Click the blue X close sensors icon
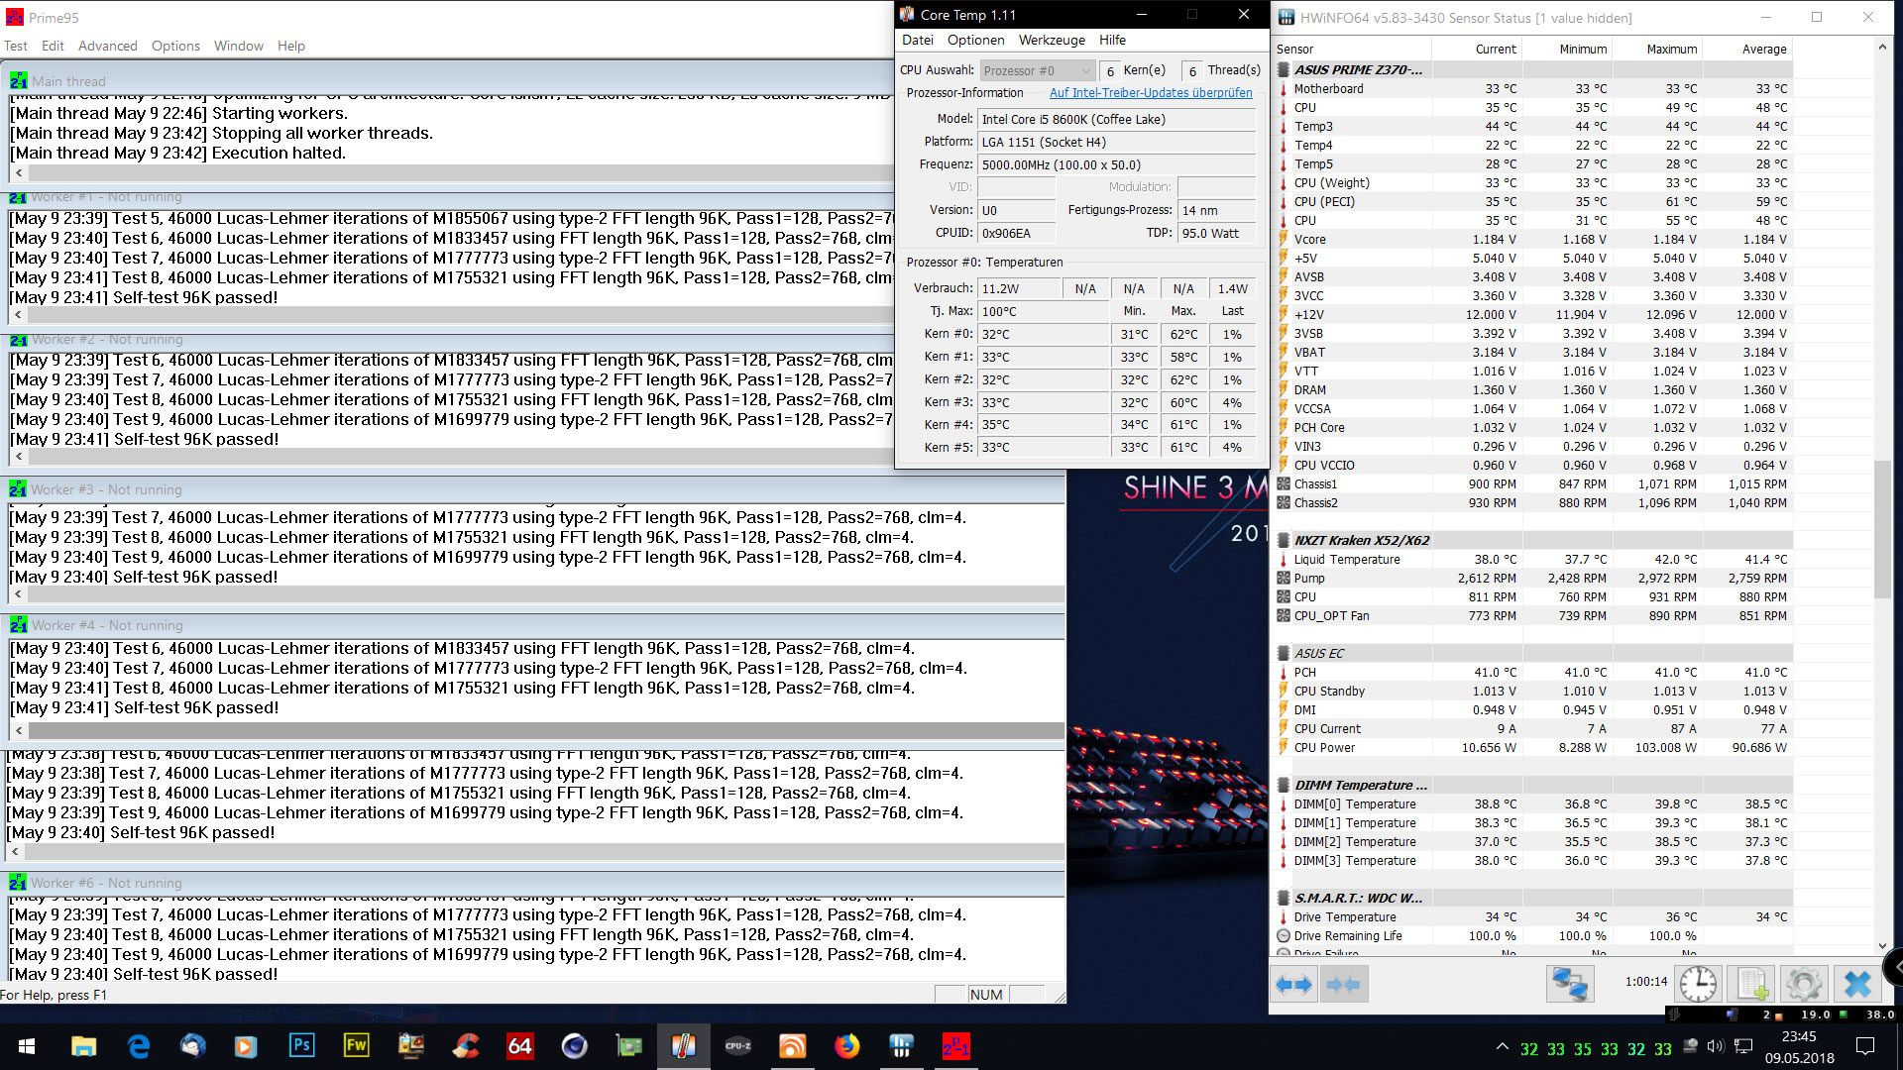1903x1070 pixels. tap(1857, 985)
